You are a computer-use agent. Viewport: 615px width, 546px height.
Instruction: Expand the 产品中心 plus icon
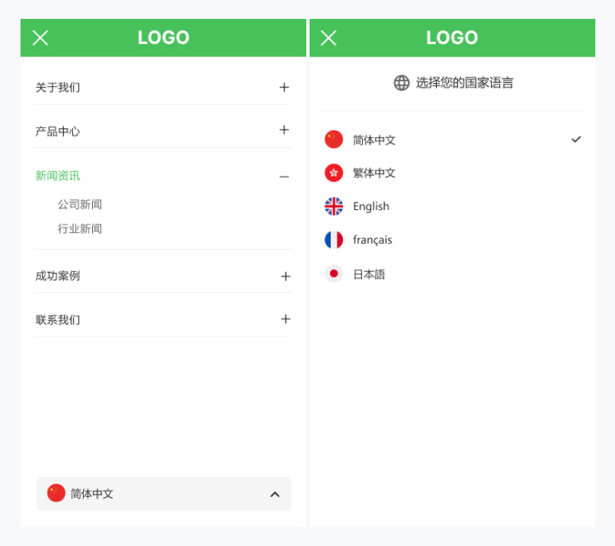pyautogui.click(x=284, y=130)
